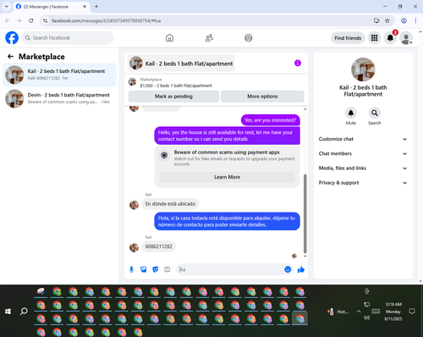The height and width of the screenshot is (337, 423).
Task: Open the taskbar clock and date
Action: 393,312
